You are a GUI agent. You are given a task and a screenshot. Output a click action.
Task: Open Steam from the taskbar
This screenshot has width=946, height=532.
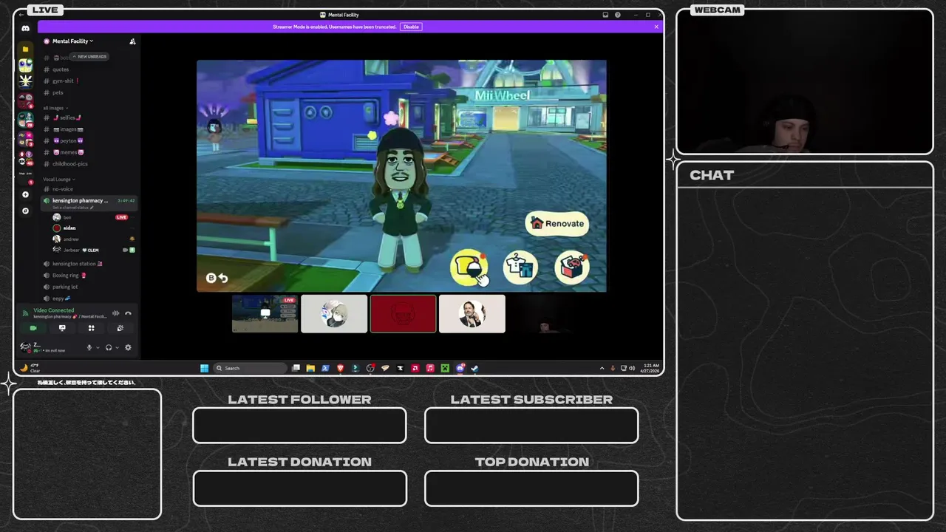click(475, 368)
